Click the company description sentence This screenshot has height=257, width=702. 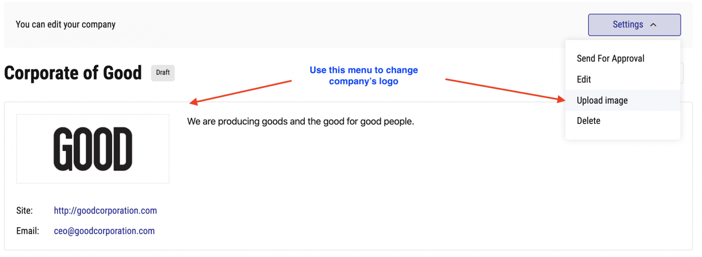point(301,121)
